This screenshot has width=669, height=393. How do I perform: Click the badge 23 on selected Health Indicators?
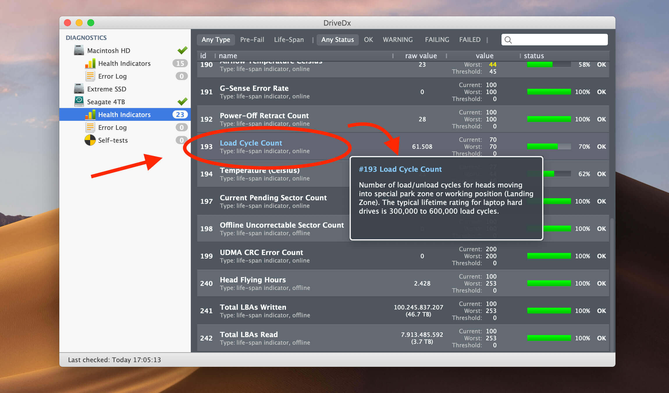coord(180,114)
